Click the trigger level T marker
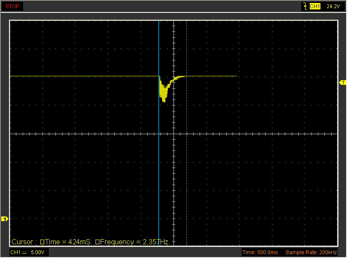Screen dimensions: 347x258 tap(343, 83)
